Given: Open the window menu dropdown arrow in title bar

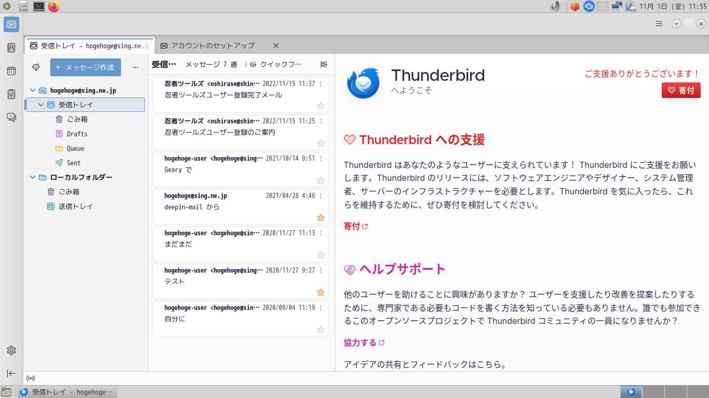Looking at the screenshot, I should click(x=676, y=23).
